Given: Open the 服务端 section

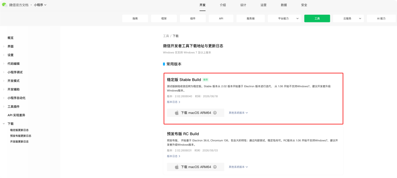Looking at the screenshot, I should pos(251,18).
